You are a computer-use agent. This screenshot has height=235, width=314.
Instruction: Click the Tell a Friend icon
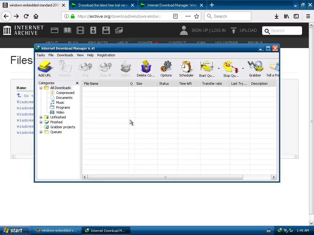[x=273, y=69]
